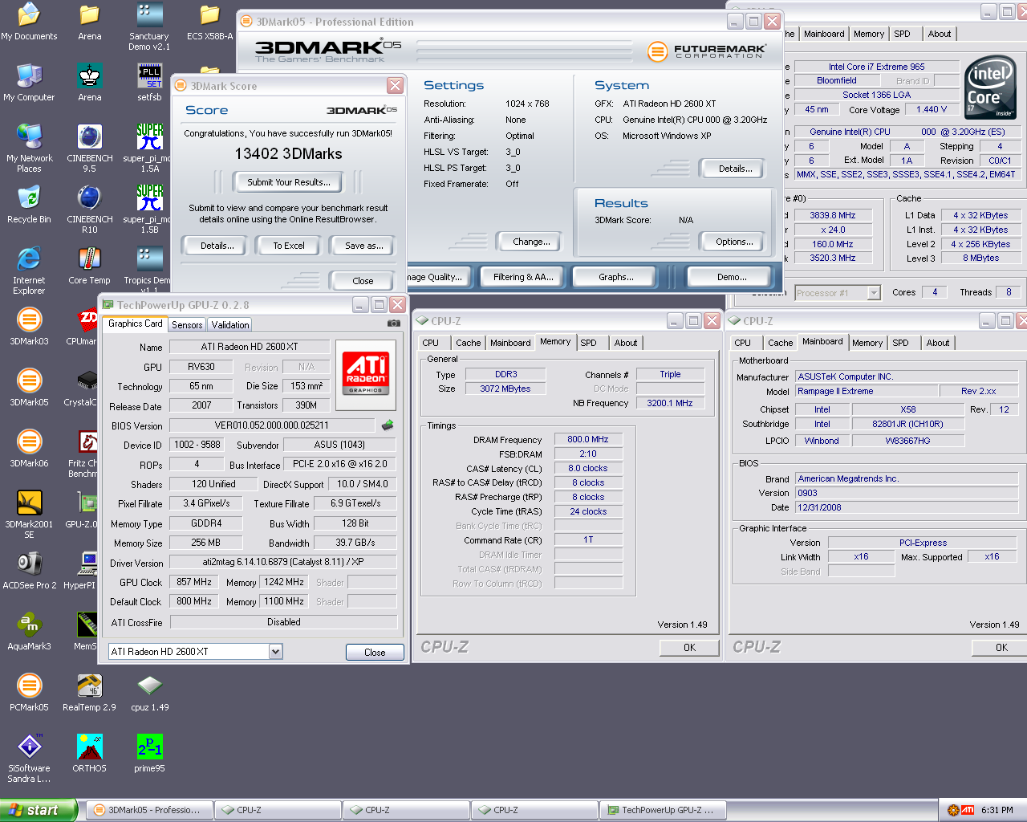
Task: Open the Core Temp desktop icon
Action: 89,266
